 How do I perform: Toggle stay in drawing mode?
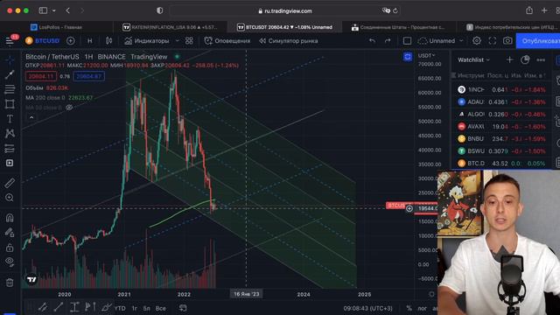coord(10,233)
